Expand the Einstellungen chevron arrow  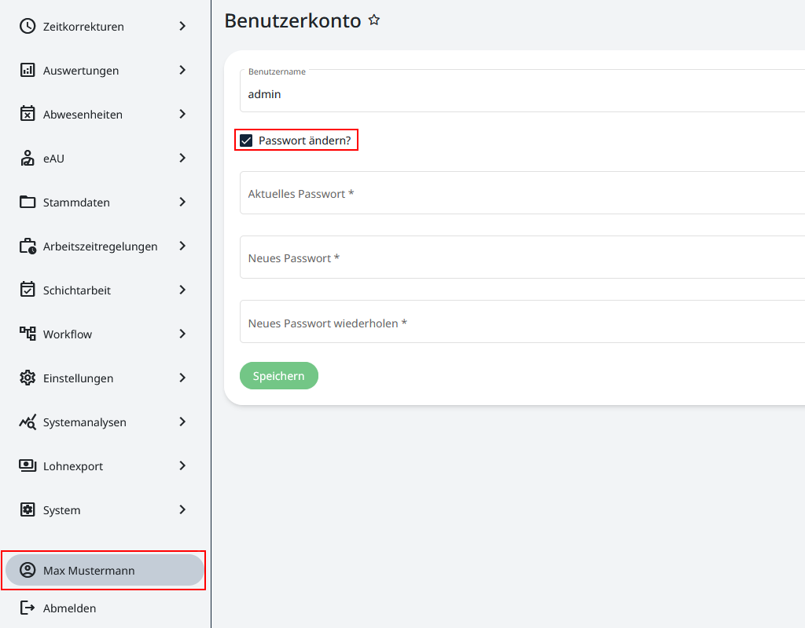(x=182, y=378)
